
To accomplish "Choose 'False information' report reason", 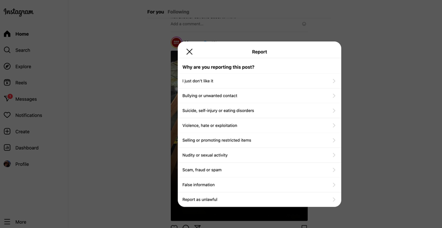I will tap(199, 185).
